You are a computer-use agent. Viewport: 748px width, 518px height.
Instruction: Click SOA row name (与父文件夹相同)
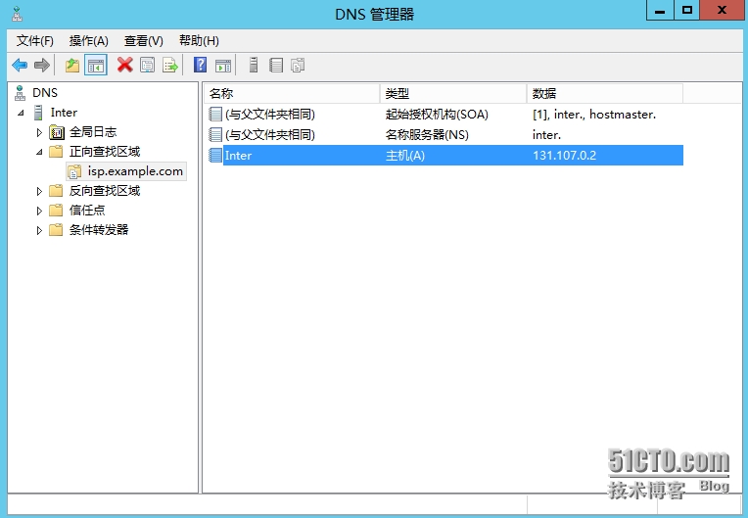pyautogui.click(x=270, y=115)
